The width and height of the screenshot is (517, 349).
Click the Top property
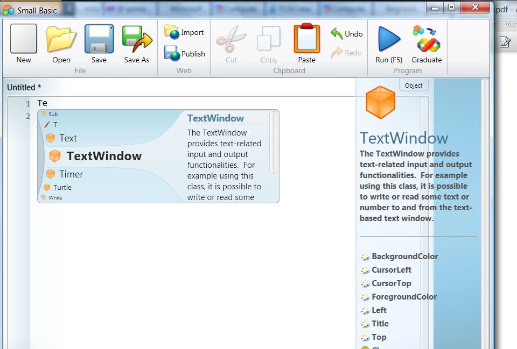374,338
